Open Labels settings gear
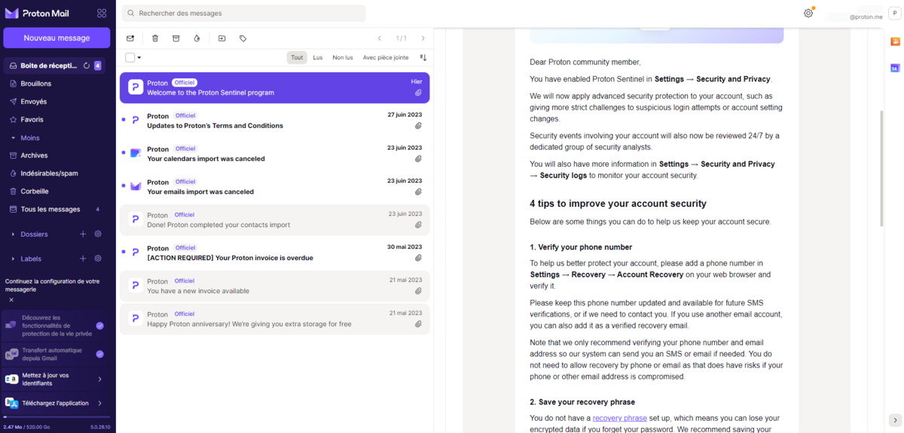The height and width of the screenshot is (433, 904). tap(98, 259)
